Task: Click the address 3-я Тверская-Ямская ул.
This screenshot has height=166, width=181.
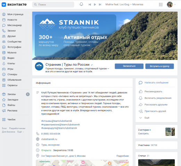Action: [63, 156]
